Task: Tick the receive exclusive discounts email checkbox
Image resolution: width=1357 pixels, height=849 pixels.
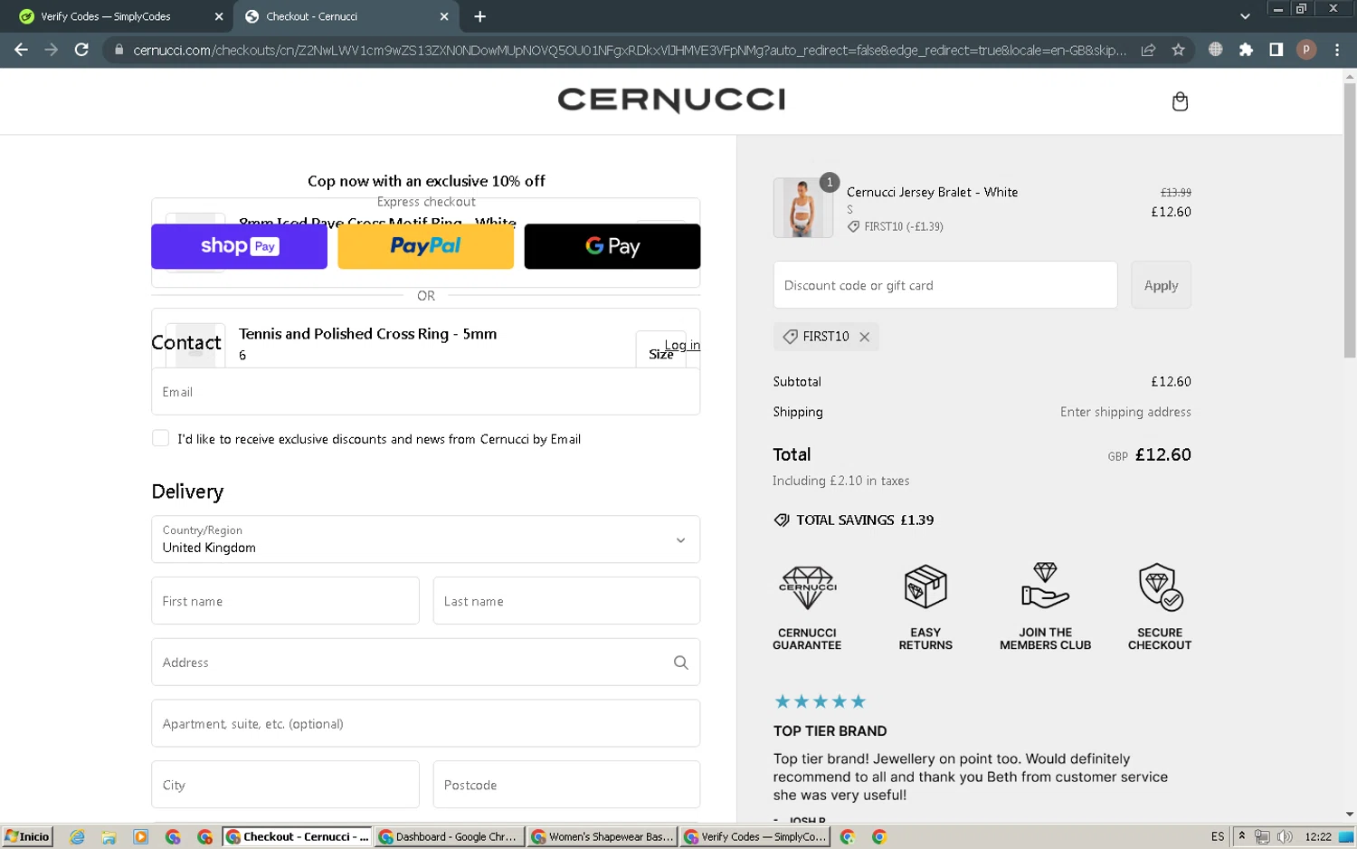Action: (160, 438)
